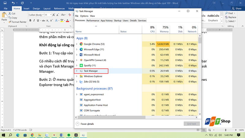Open the Customize Quick Access Toolbar arrow
Screen dimensions: 245x138
[31, 3]
